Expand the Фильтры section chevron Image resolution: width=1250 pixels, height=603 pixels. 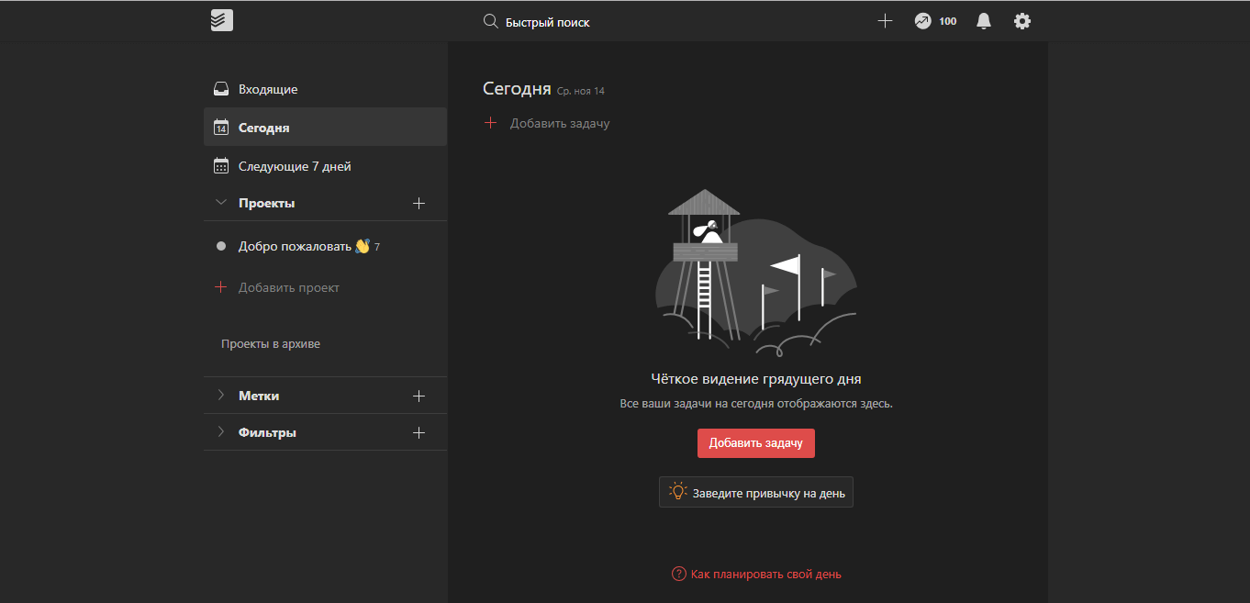pos(220,432)
